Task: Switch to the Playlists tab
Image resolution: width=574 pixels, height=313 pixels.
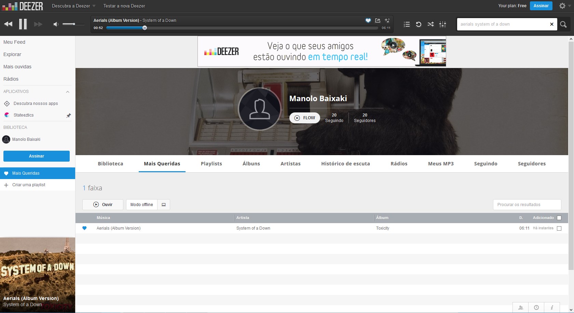Action: [211, 164]
